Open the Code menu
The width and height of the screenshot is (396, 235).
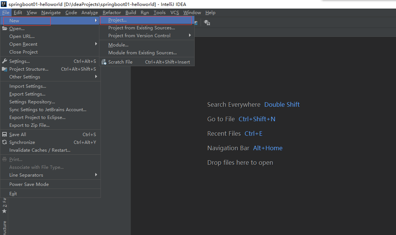pyautogui.click(x=71, y=13)
